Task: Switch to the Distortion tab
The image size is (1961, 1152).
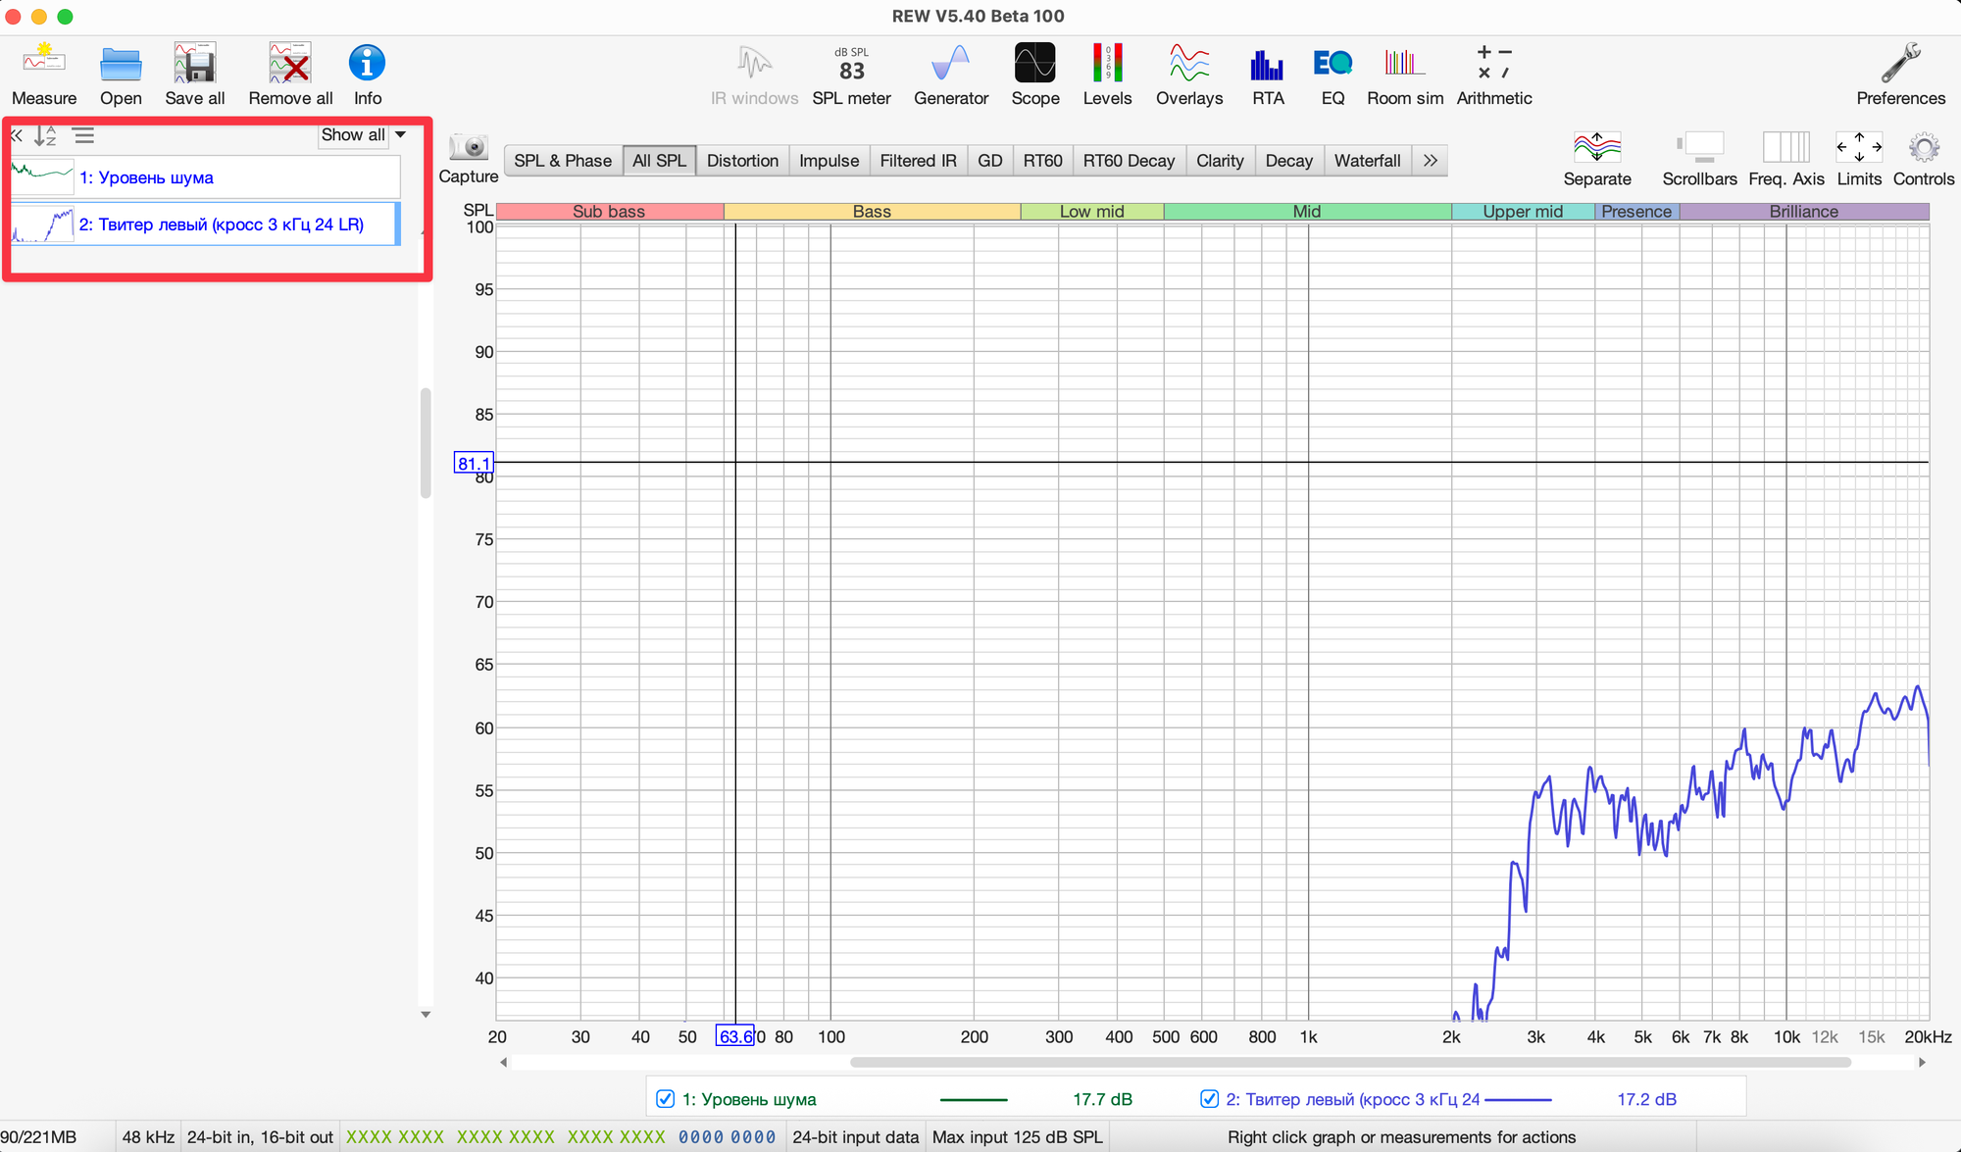Action: click(742, 161)
